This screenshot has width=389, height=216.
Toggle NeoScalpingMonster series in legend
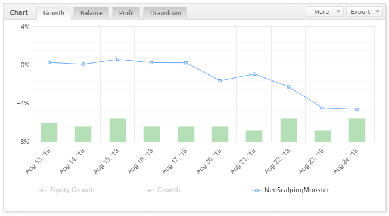(291, 190)
